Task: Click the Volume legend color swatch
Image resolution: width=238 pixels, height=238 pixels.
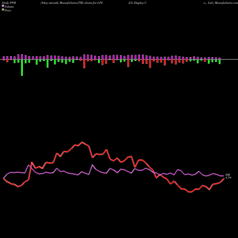Action: click(x=3, y=6)
